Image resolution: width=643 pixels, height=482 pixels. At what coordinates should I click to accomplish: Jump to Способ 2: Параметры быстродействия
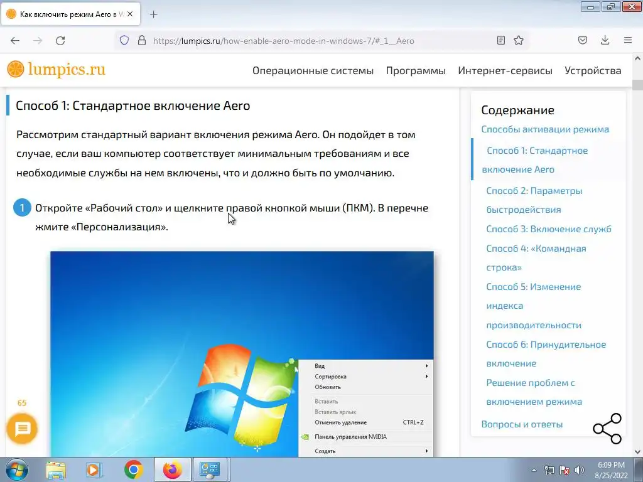[534, 200]
